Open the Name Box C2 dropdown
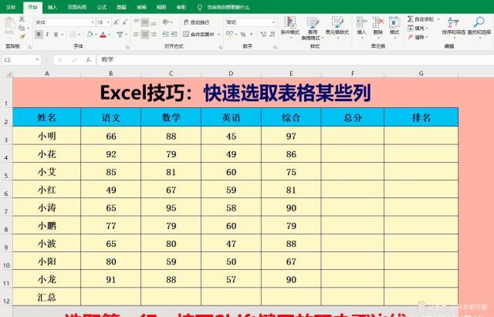The height and width of the screenshot is (317, 494). (x=37, y=60)
